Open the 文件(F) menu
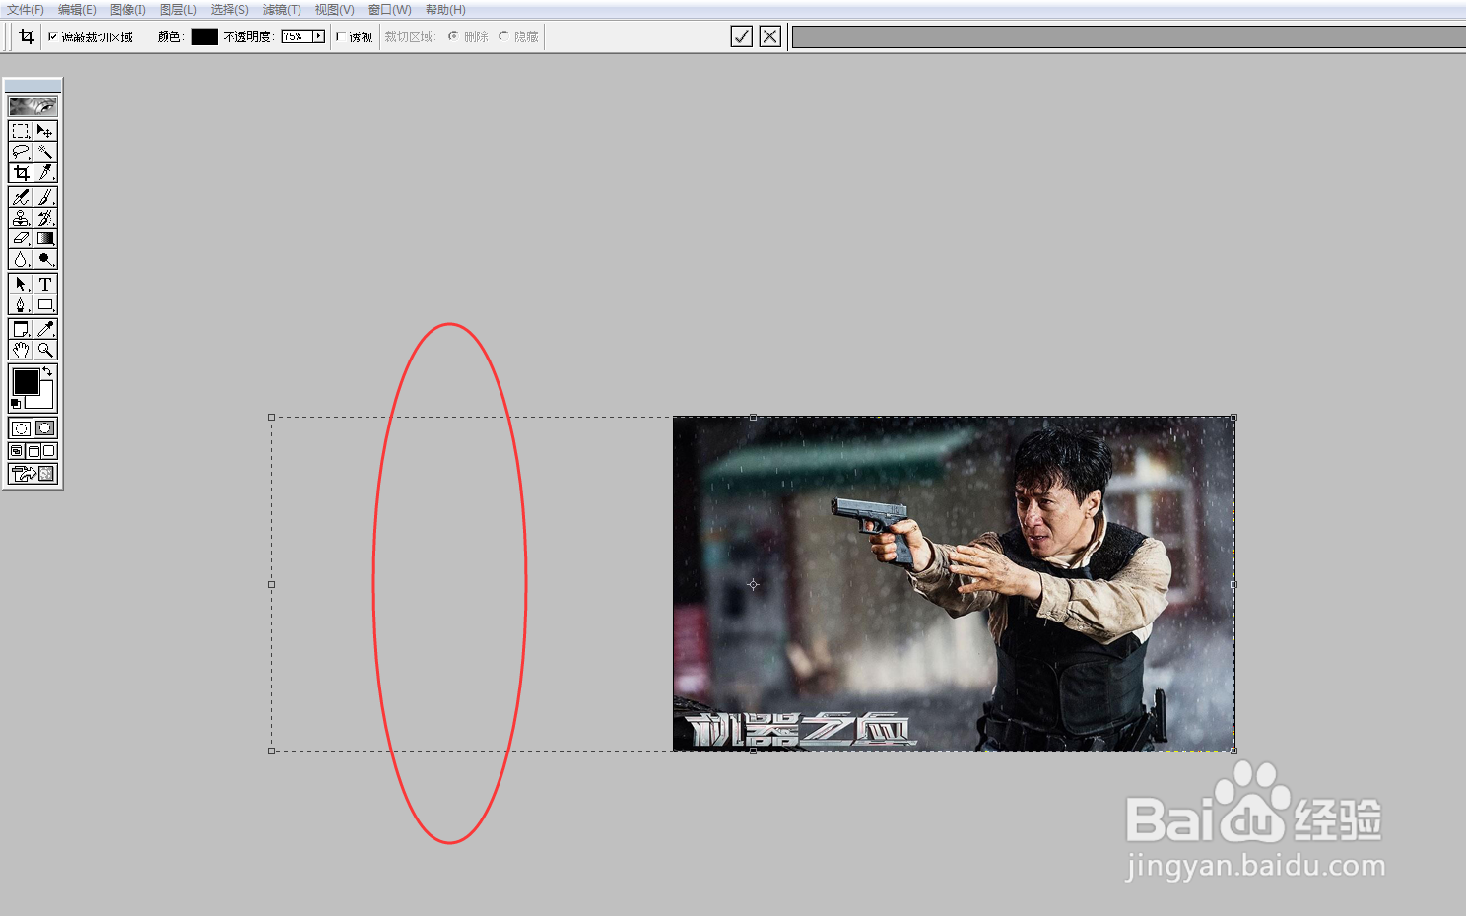This screenshot has height=916, width=1466. click(x=26, y=10)
